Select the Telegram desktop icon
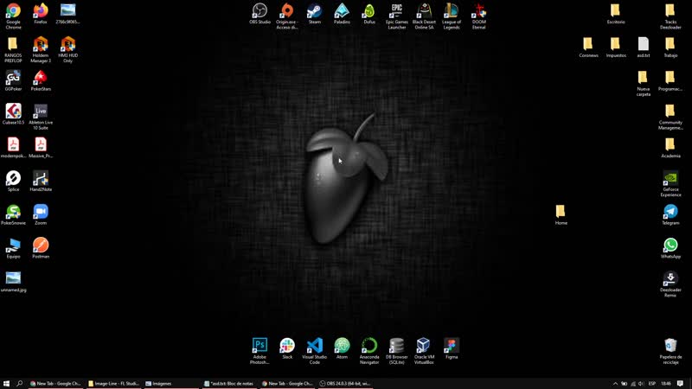Image resolution: width=692 pixels, height=389 pixels. point(671,212)
